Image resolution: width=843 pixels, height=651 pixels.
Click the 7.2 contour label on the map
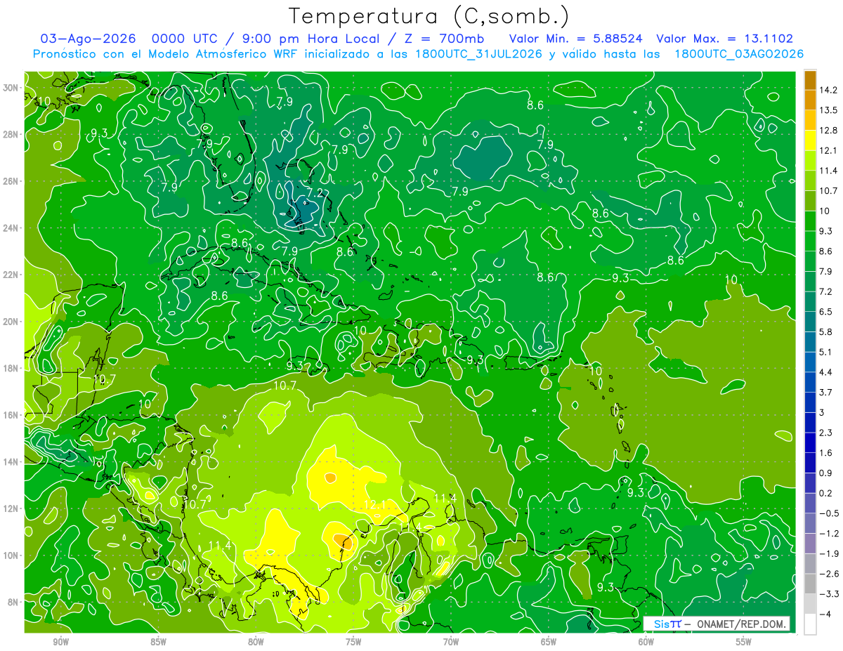(315, 193)
